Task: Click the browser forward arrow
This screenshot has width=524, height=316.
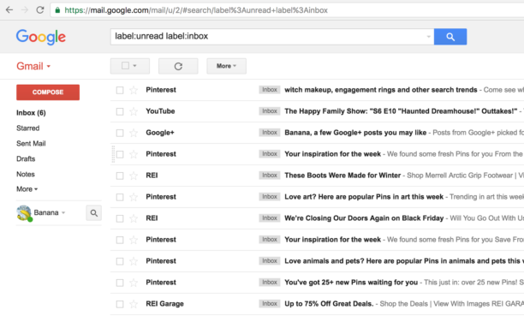Action: (25, 10)
